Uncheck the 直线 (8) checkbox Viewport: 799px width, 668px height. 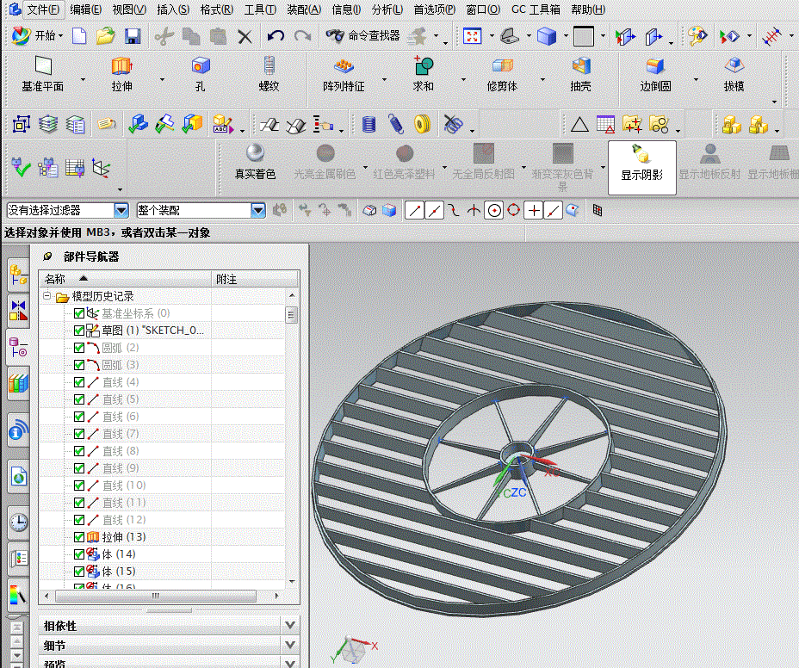coord(79,451)
